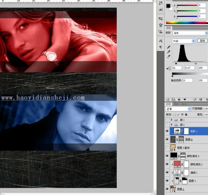This screenshot has height=195, width=208.
Task: Show the 组 1 group visibility box
Action: [167, 120]
